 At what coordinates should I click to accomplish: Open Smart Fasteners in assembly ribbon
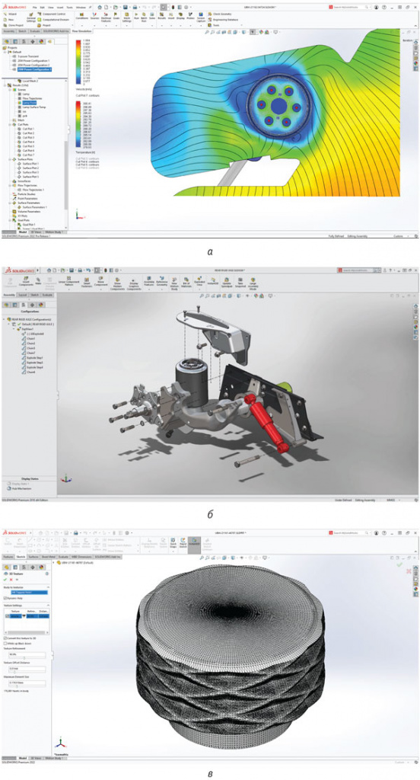click(x=87, y=283)
